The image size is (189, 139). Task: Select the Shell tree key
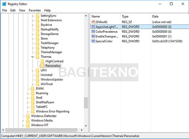(39, 98)
